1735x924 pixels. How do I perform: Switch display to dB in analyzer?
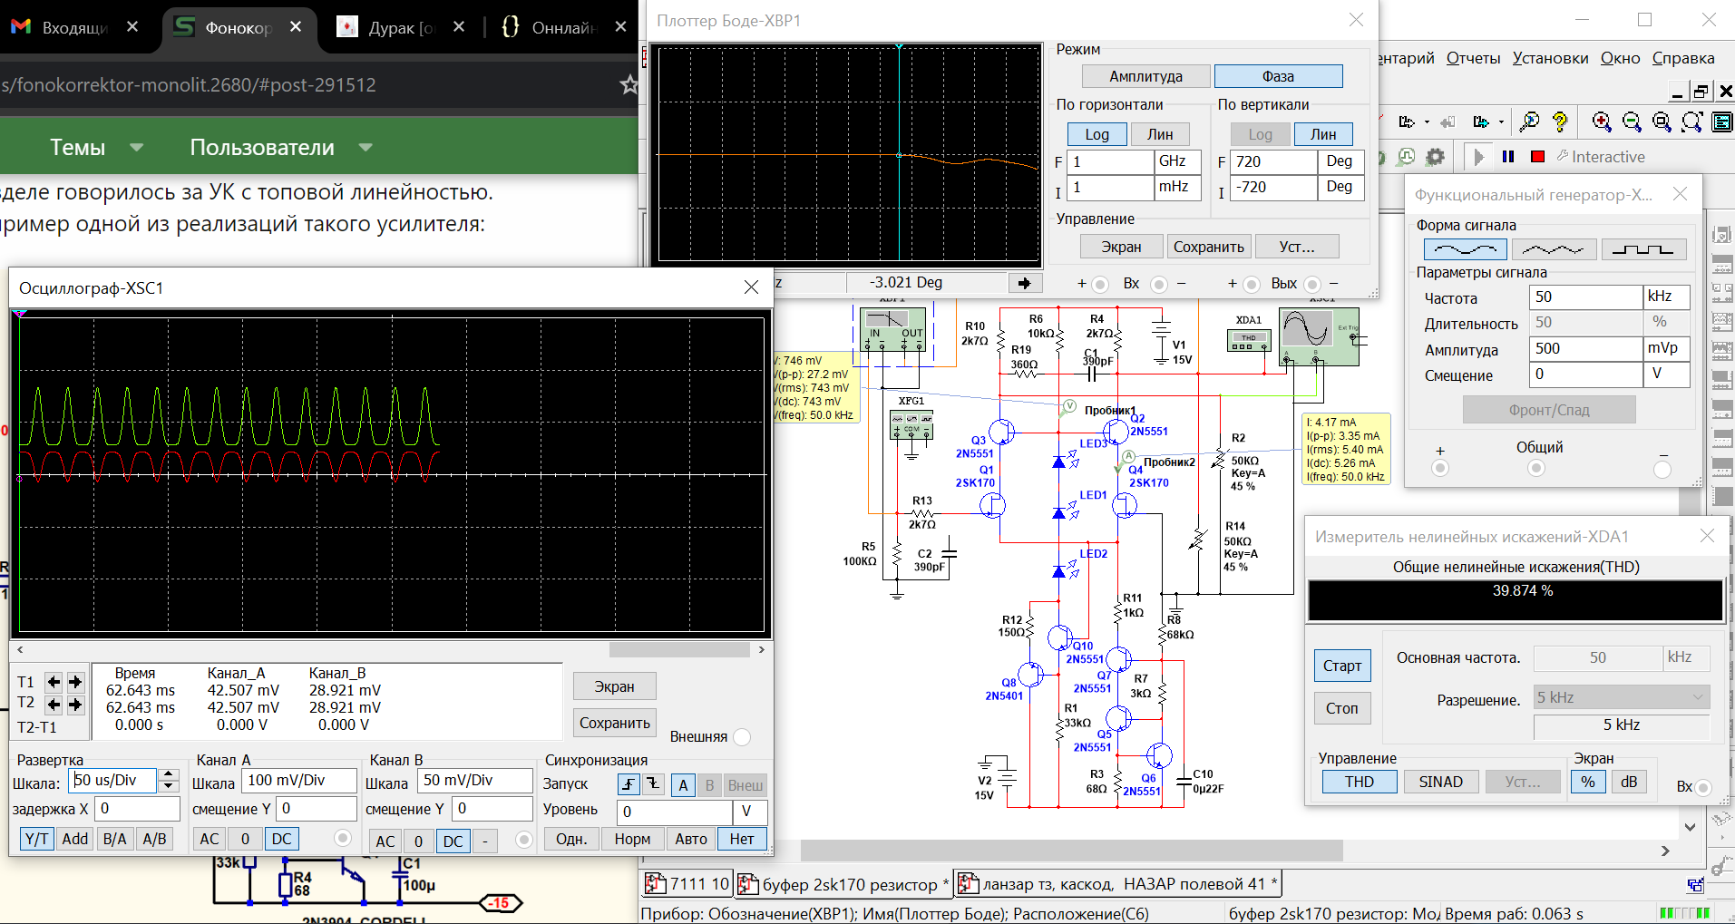click(1629, 782)
